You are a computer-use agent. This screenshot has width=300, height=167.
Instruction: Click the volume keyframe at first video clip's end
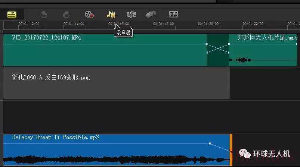pos(207,44)
